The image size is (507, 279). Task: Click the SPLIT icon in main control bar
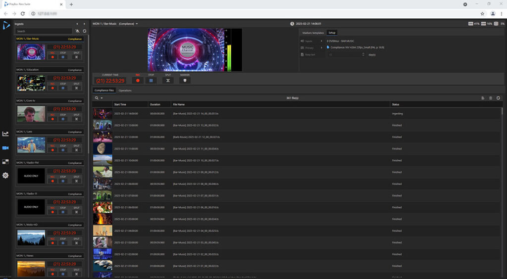pyautogui.click(x=168, y=80)
